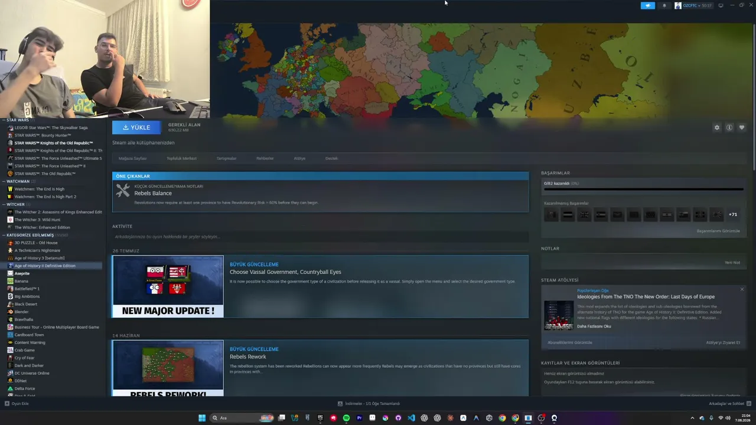Open Steam announcements megaphone button
The height and width of the screenshot is (425, 756).
648,5
